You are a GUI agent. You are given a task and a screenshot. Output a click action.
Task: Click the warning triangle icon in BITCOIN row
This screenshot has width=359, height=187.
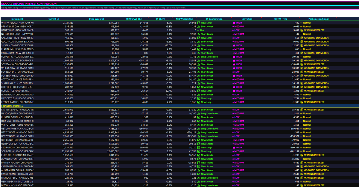(199, 186)
